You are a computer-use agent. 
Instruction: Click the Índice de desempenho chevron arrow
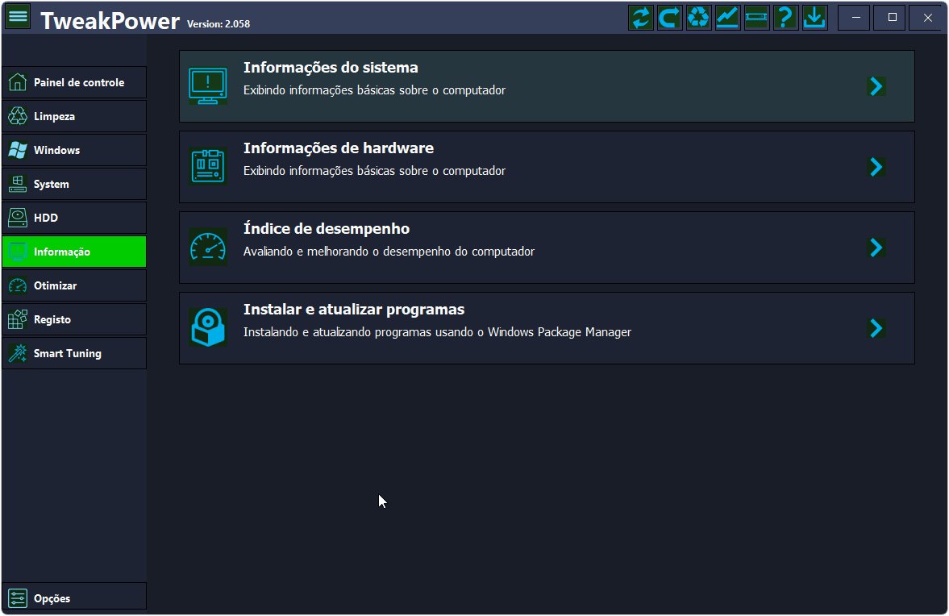coord(876,248)
